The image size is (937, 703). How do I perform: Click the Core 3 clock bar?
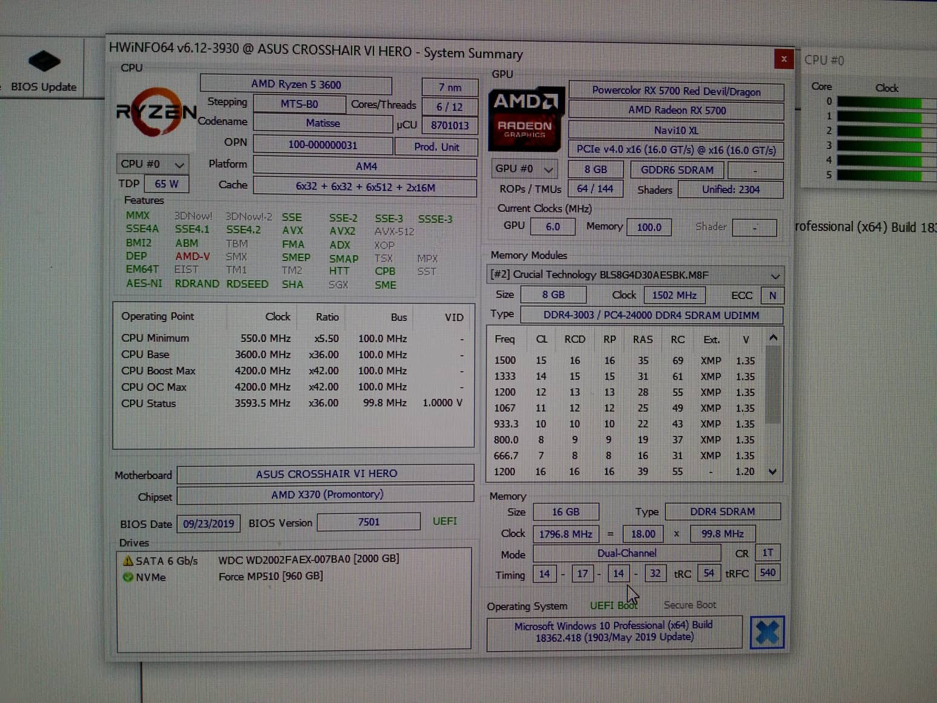tap(887, 146)
